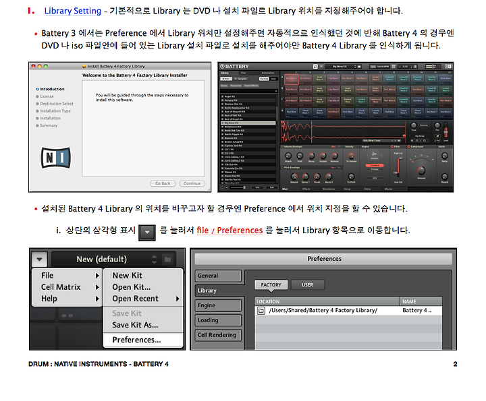
Task: Click the save icon beside Big Wave Kit name
Action: tap(359, 67)
